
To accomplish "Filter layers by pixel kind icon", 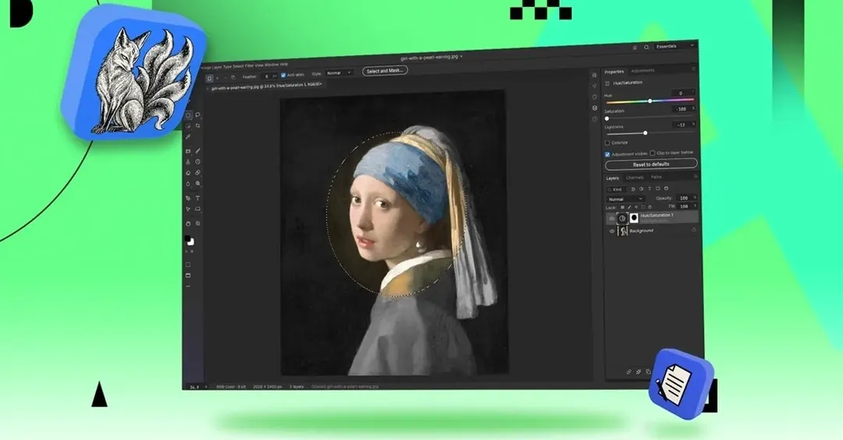I will 633,189.
